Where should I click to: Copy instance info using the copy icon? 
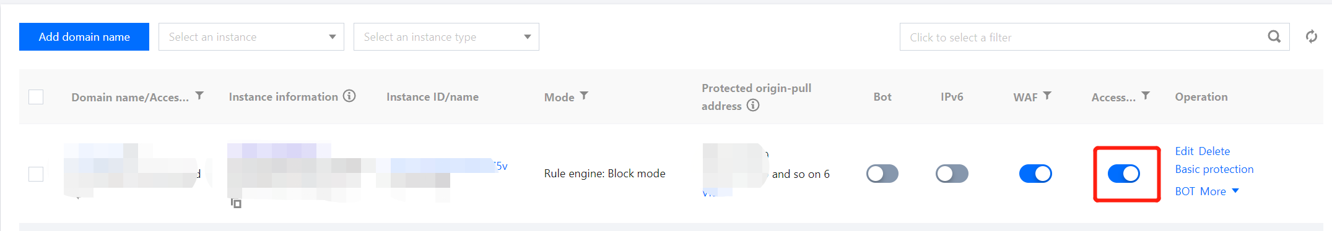[x=236, y=203]
